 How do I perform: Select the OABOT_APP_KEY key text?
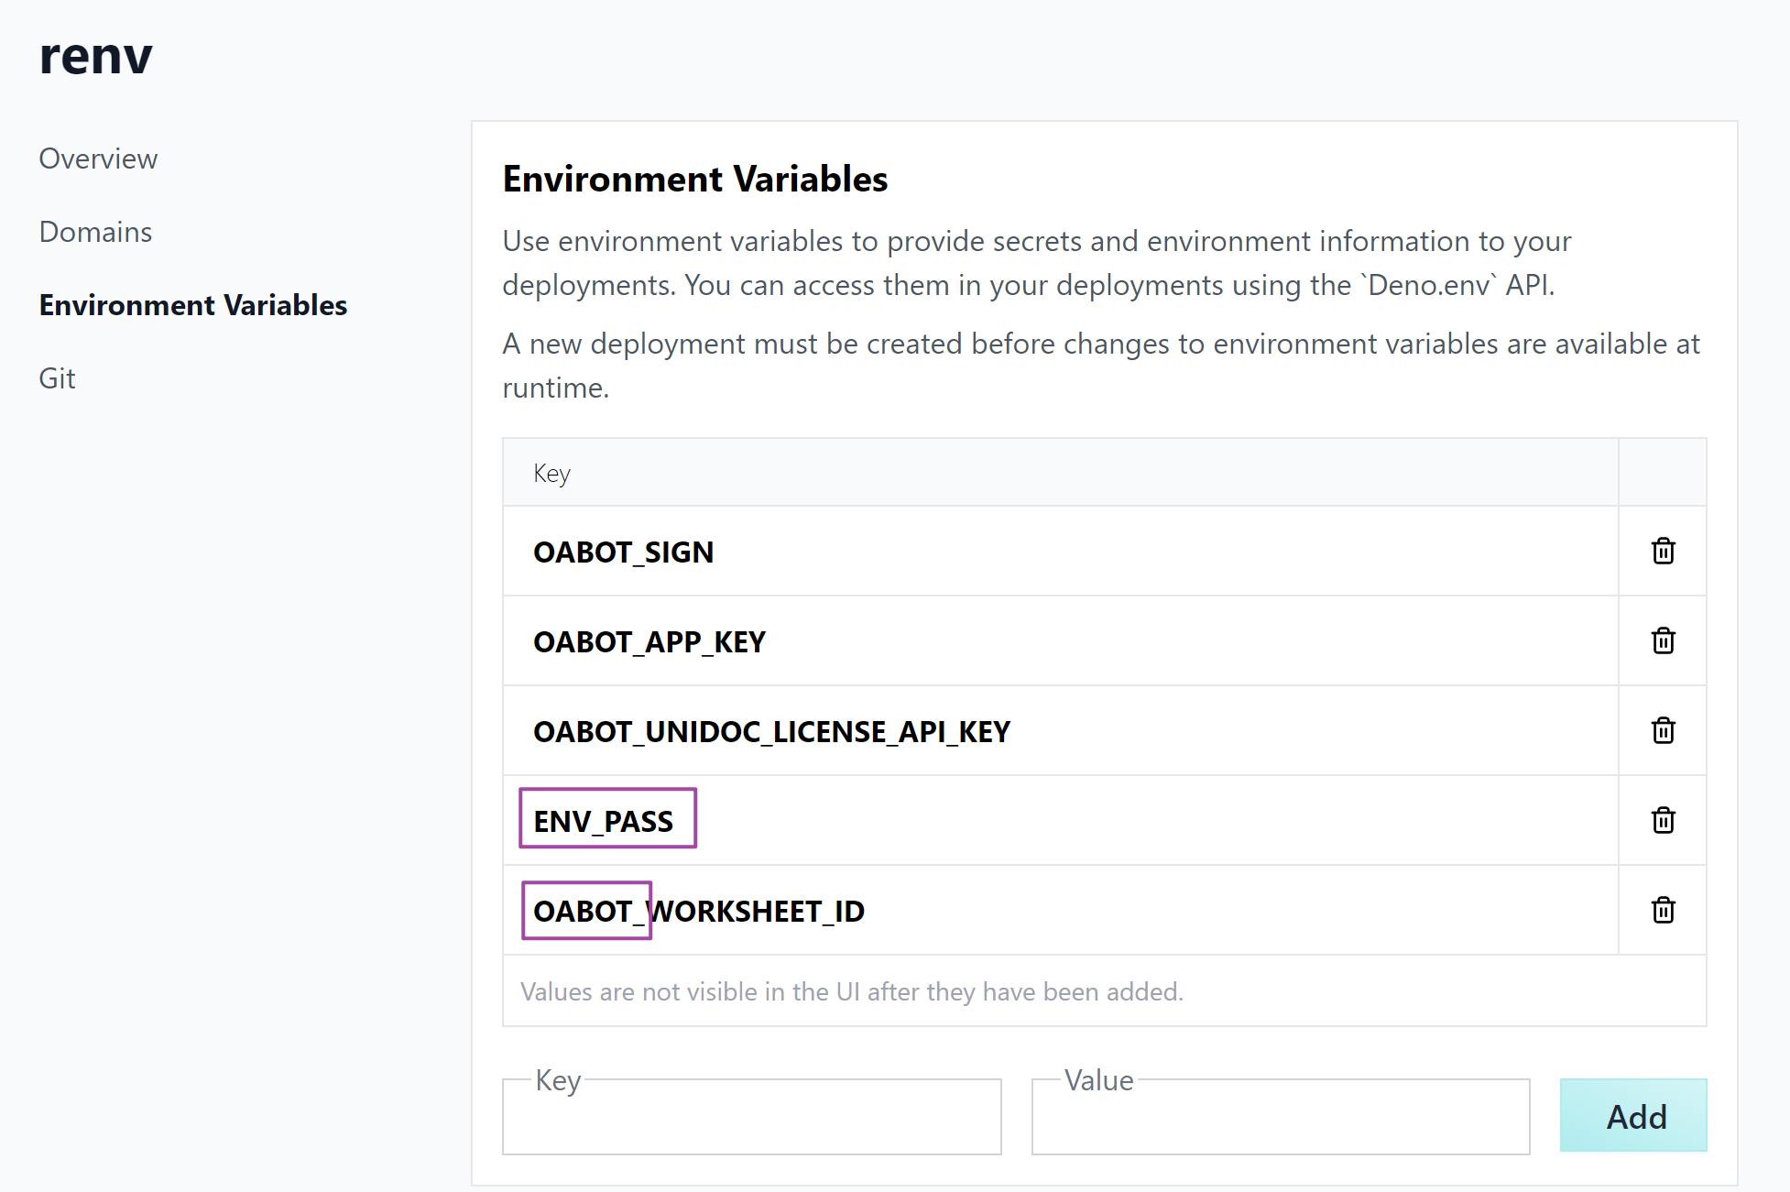coord(649,642)
